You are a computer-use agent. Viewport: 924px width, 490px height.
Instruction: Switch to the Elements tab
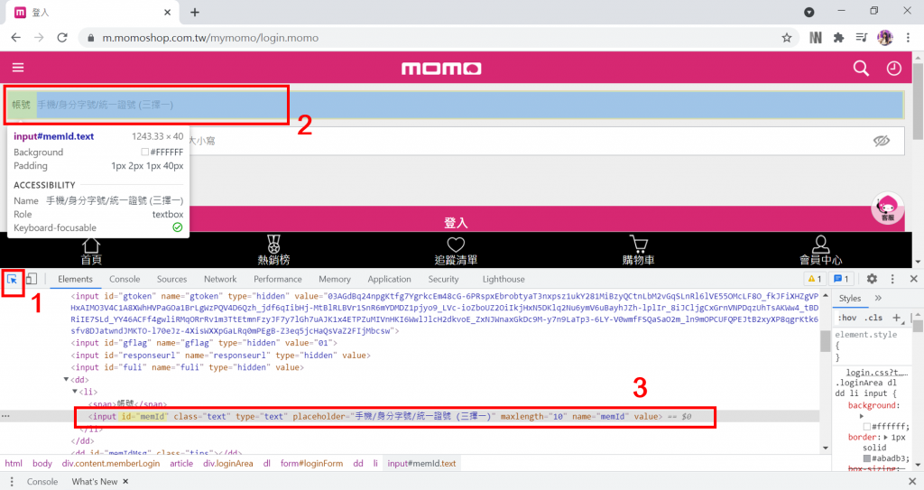coord(75,279)
